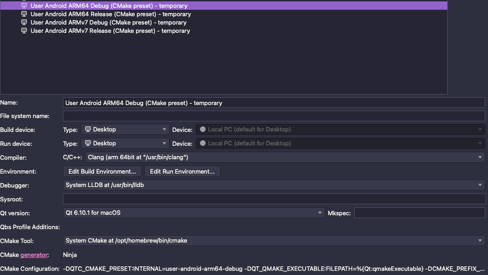Click the monitor icon beside ARM64 Release kit
The height and width of the screenshot is (275, 488).
coord(24,14)
